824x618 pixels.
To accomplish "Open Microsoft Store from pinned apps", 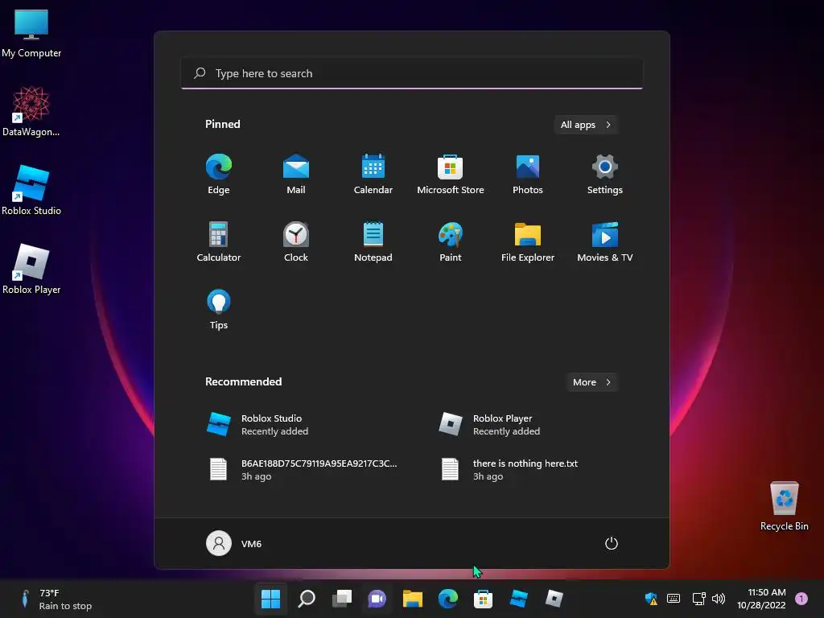I will click(x=451, y=175).
